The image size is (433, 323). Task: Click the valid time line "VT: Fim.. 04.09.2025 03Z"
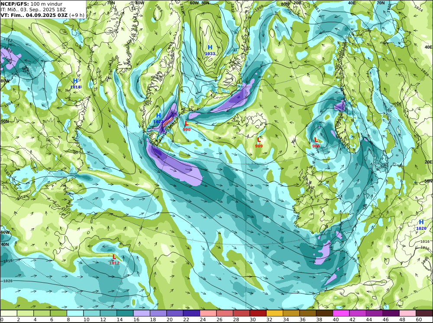[34, 15]
